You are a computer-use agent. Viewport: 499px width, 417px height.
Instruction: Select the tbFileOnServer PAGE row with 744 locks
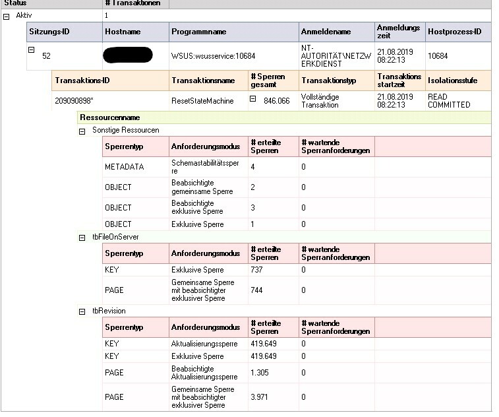click(297, 290)
